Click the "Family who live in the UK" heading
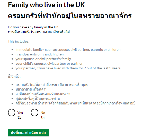 (46, 5)
